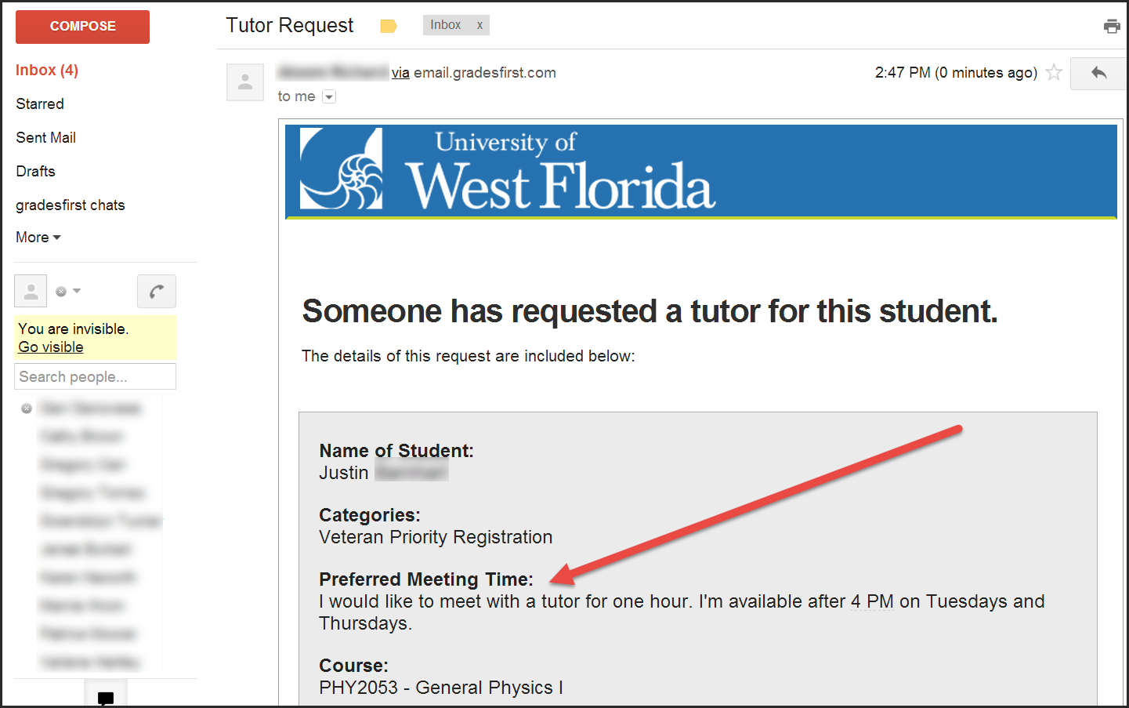Click your chat profile avatar icon
This screenshot has height=708, width=1129.
(x=30, y=291)
